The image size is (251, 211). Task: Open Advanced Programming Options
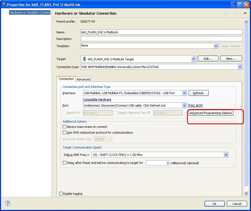[211, 113]
